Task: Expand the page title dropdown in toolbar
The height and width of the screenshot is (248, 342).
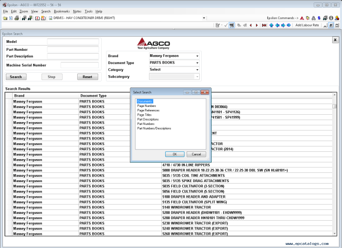Action: point(204,18)
